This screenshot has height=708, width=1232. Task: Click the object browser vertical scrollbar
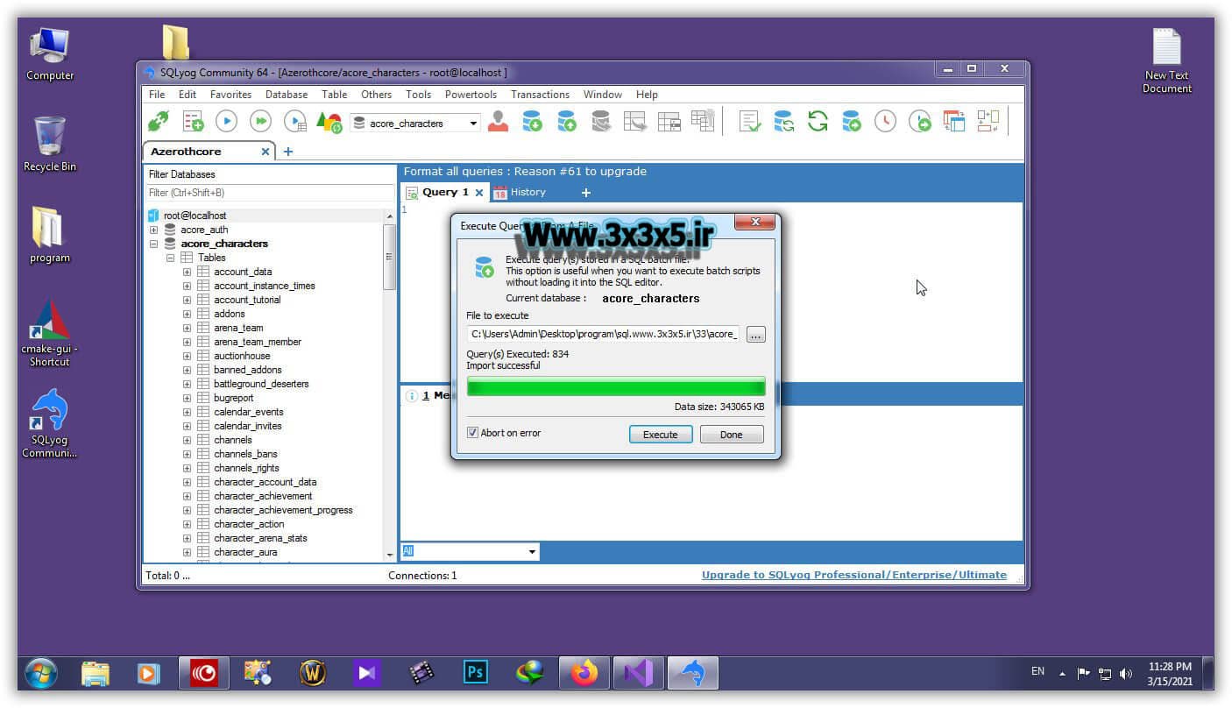tap(390, 258)
